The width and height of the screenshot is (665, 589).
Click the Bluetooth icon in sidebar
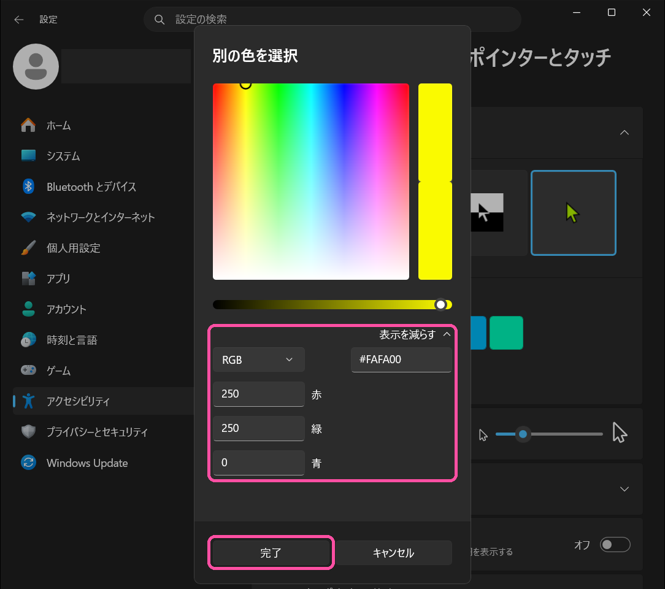(x=28, y=187)
